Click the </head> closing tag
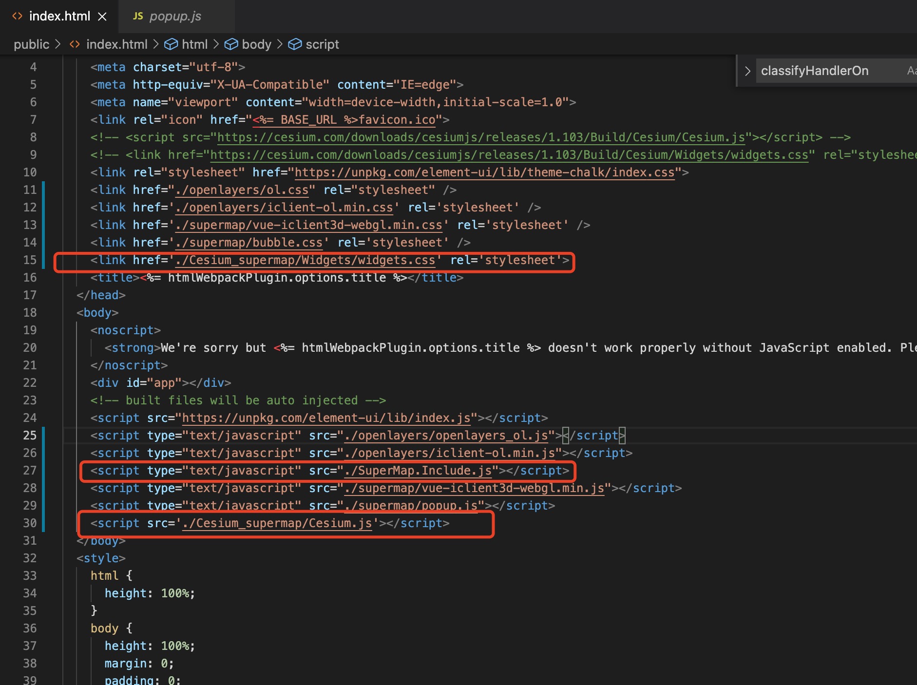Image resolution: width=917 pixels, height=685 pixels. pyautogui.click(x=101, y=295)
